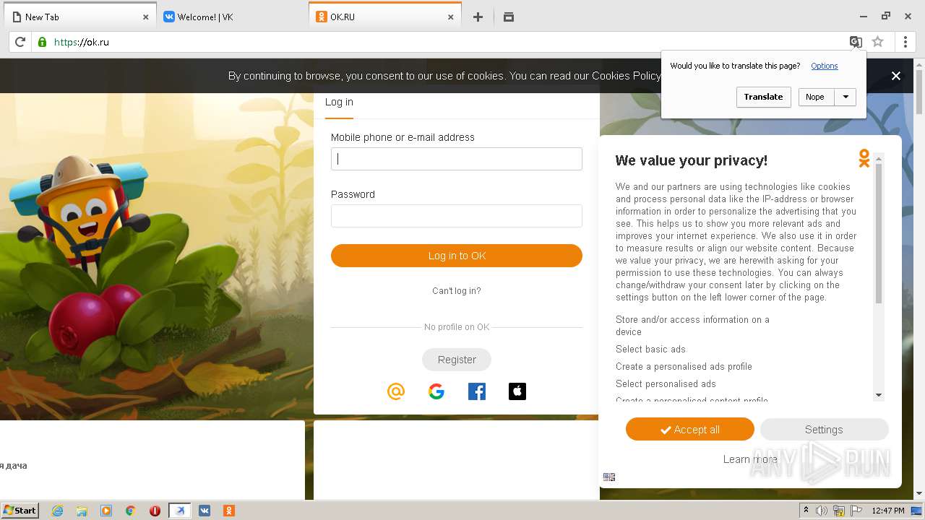Open the tab list icon next to the plus
Screen dimensions: 925x520
[509, 17]
